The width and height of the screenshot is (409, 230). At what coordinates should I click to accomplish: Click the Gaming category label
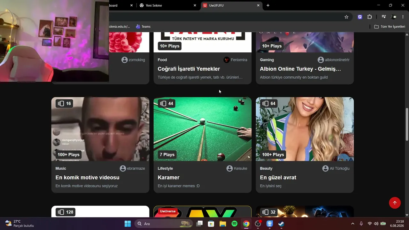(x=267, y=60)
